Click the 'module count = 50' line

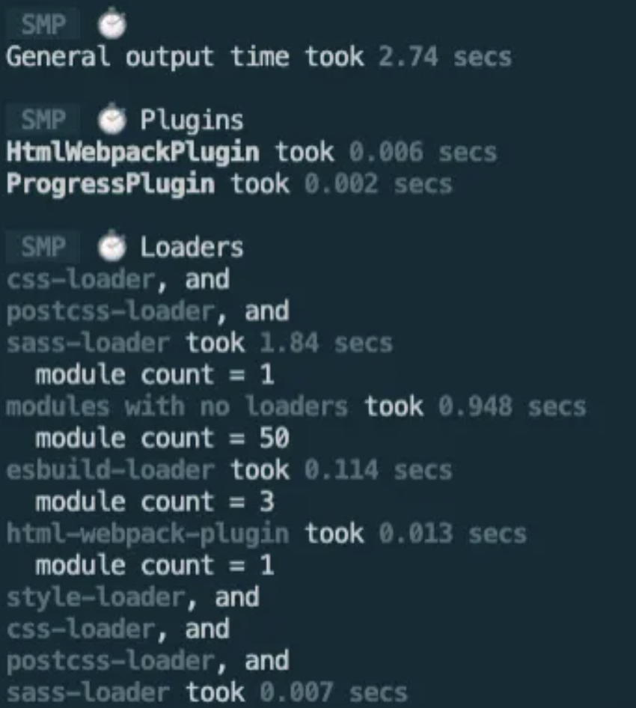[x=162, y=438]
